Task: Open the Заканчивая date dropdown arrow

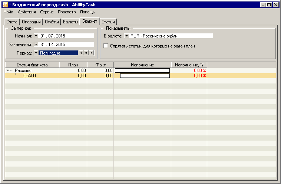Action: point(36,45)
